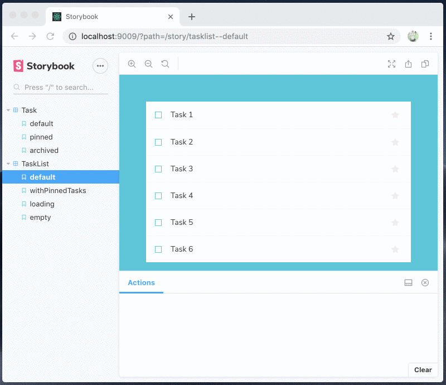446x385 pixels.
Task: Check the Task 3 checkbox
Action: tap(158, 169)
